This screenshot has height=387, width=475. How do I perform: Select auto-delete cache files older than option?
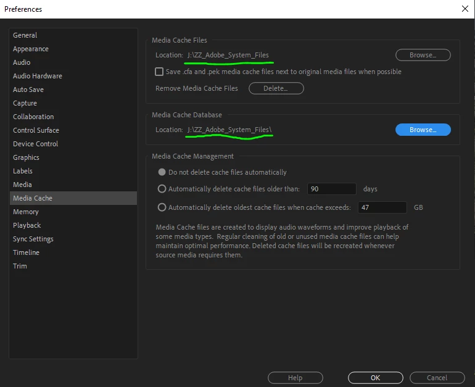pyautogui.click(x=162, y=189)
